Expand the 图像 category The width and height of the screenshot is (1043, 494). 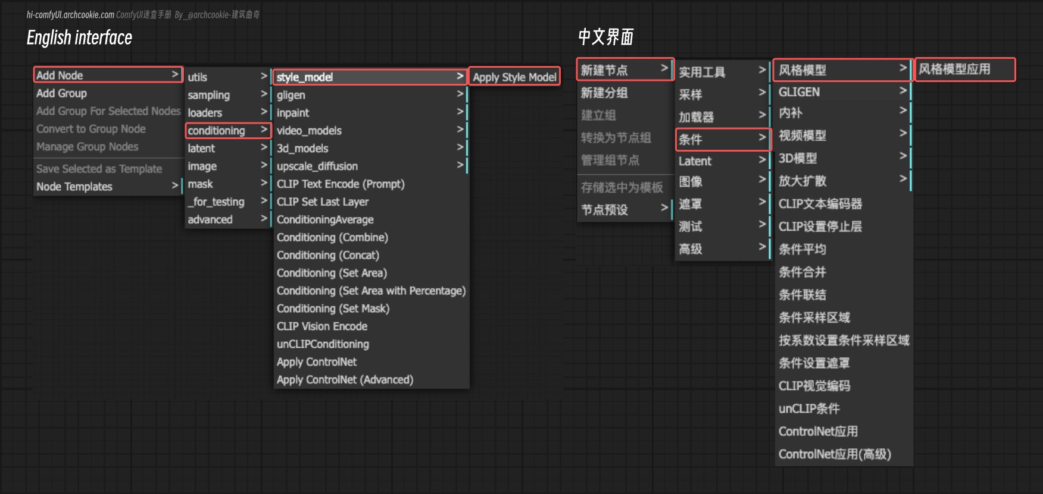723,181
